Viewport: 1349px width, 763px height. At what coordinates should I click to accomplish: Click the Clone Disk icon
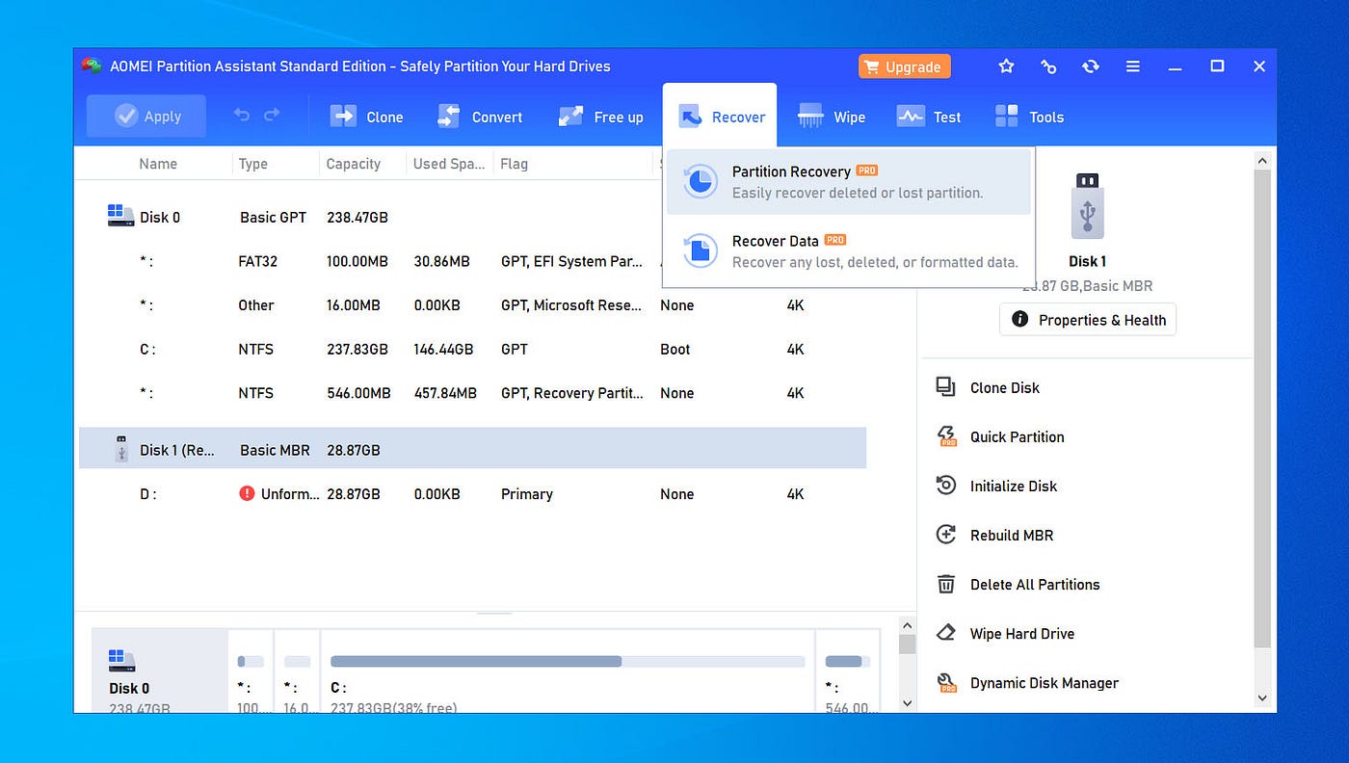click(945, 386)
